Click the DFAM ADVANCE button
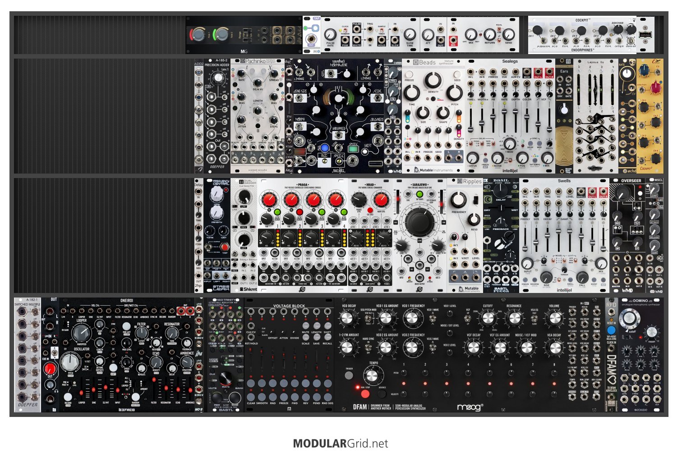Screen dimensions: 682x453 point(382,393)
